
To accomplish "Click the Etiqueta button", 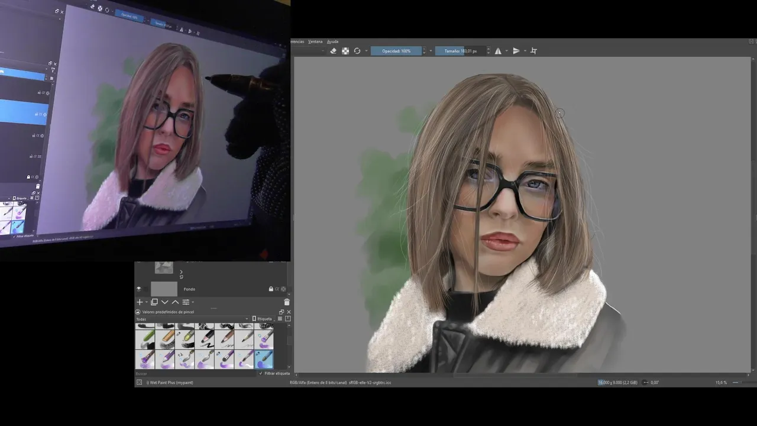I will point(263,319).
